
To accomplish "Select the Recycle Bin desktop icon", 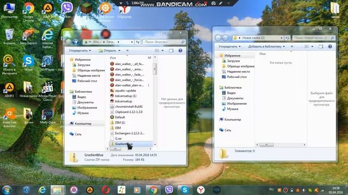I will tap(9, 37).
